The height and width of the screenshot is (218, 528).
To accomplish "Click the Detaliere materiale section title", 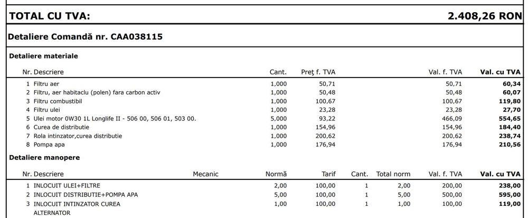I will 44,55.
